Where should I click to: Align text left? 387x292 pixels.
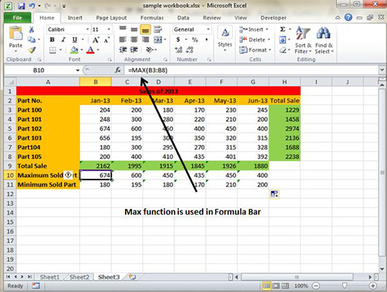pyautogui.click(x=123, y=40)
